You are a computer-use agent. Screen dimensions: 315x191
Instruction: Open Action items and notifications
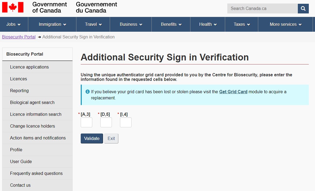click(38, 138)
